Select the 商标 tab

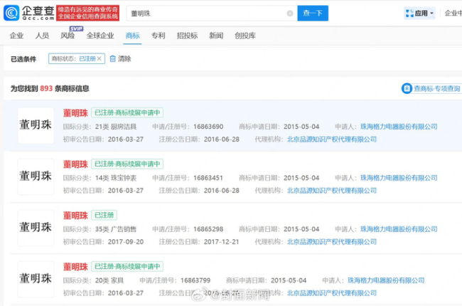coord(133,36)
